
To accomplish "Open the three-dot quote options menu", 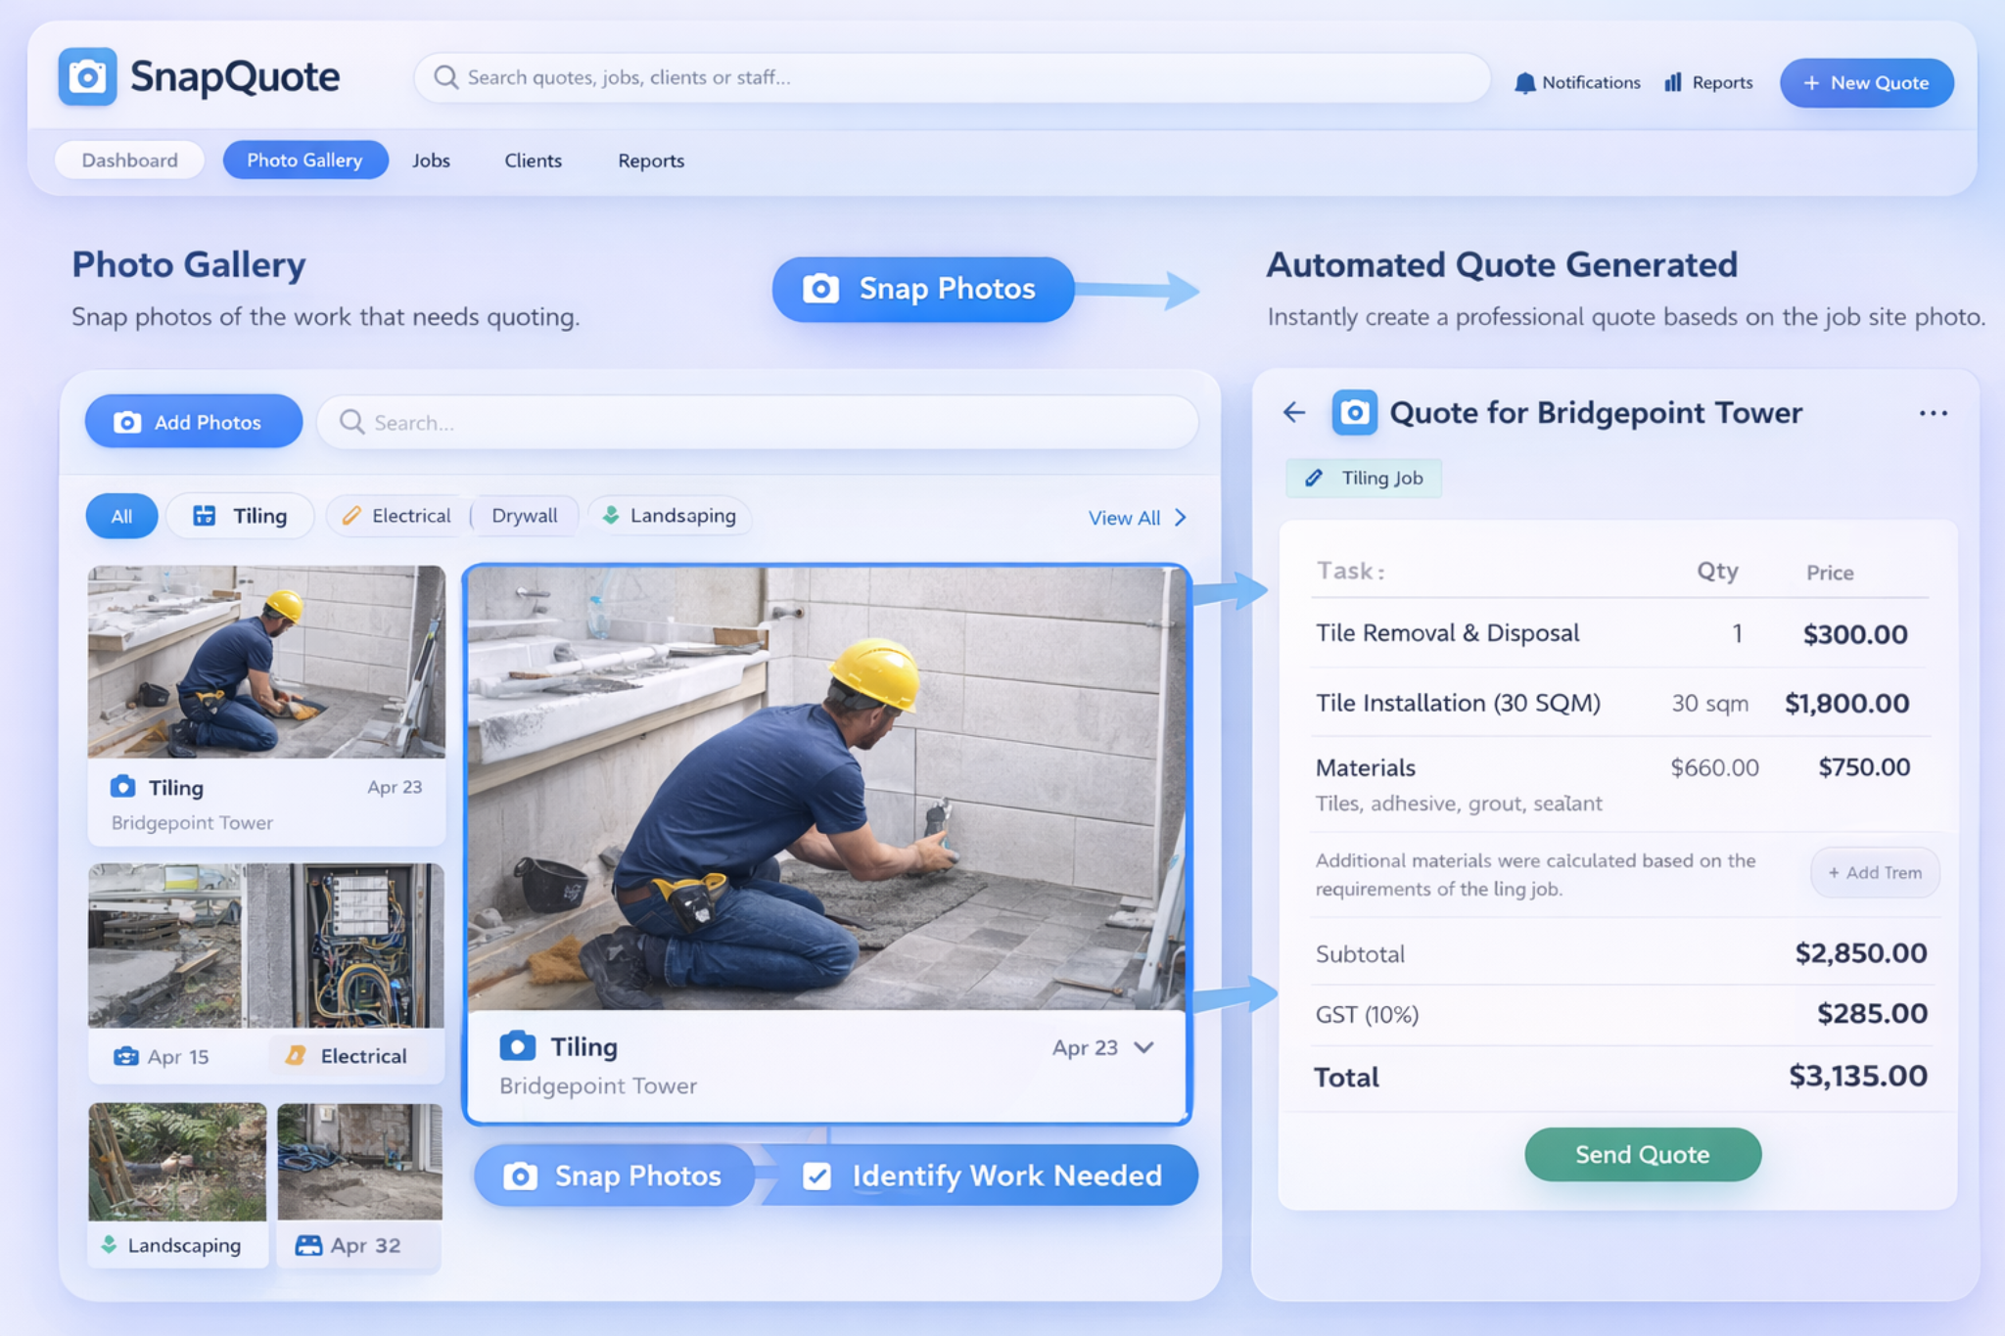I will click(1933, 414).
